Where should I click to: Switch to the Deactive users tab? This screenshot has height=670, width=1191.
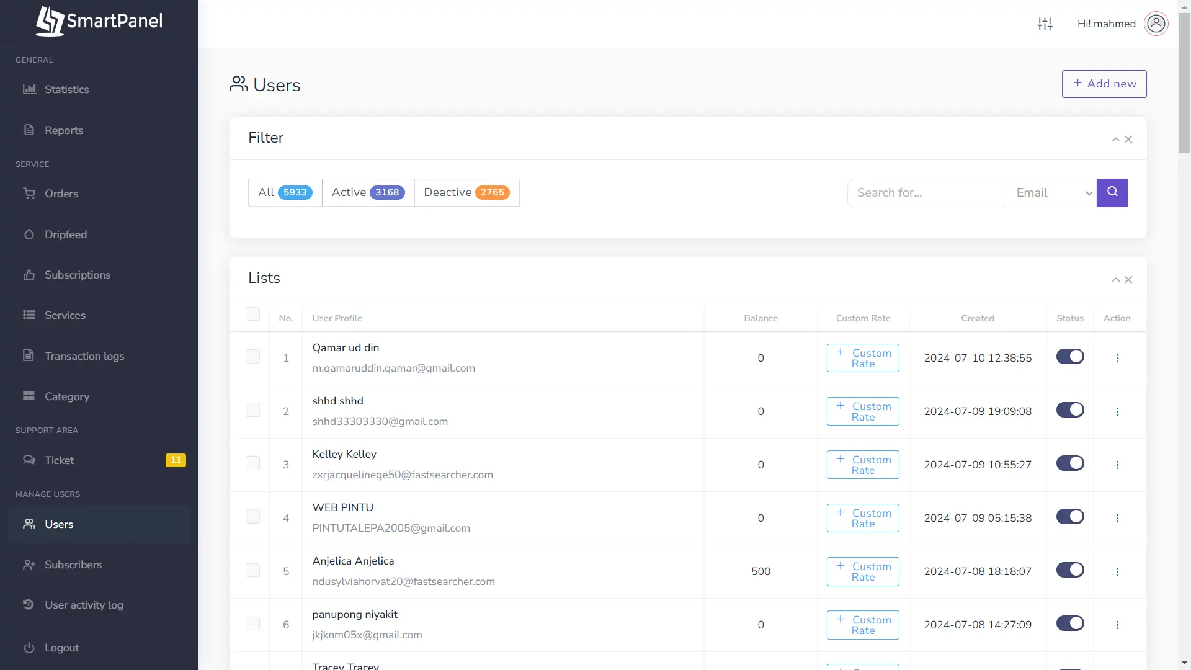pos(466,192)
